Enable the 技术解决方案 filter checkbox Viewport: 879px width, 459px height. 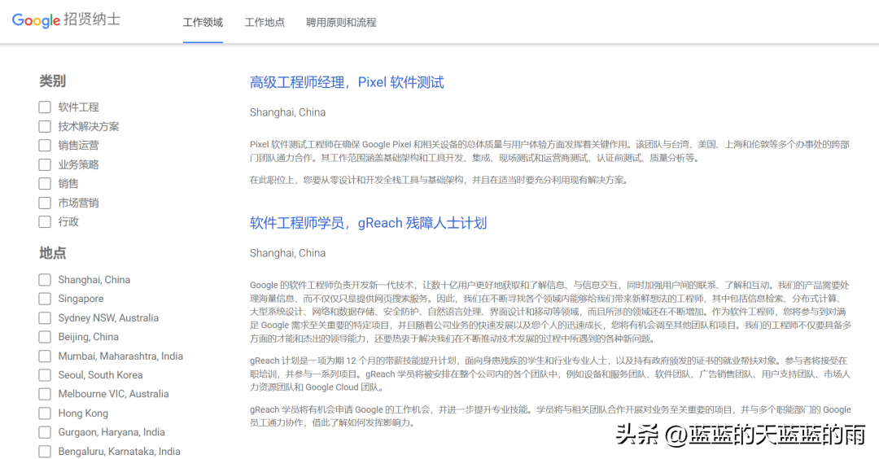click(x=45, y=126)
